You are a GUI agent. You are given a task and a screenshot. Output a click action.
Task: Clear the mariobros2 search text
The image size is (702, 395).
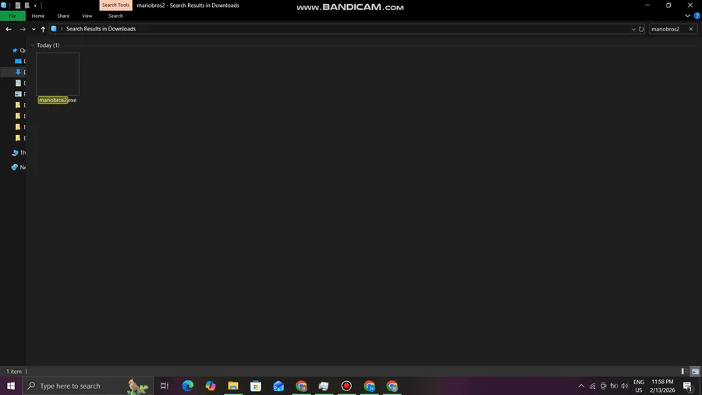[x=691, y=29]
